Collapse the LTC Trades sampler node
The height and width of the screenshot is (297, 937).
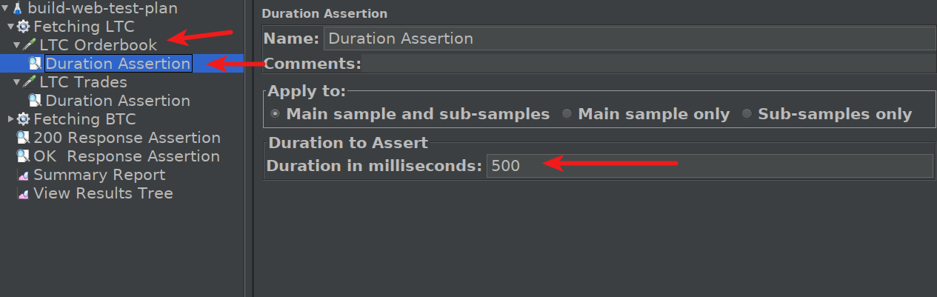16,82
